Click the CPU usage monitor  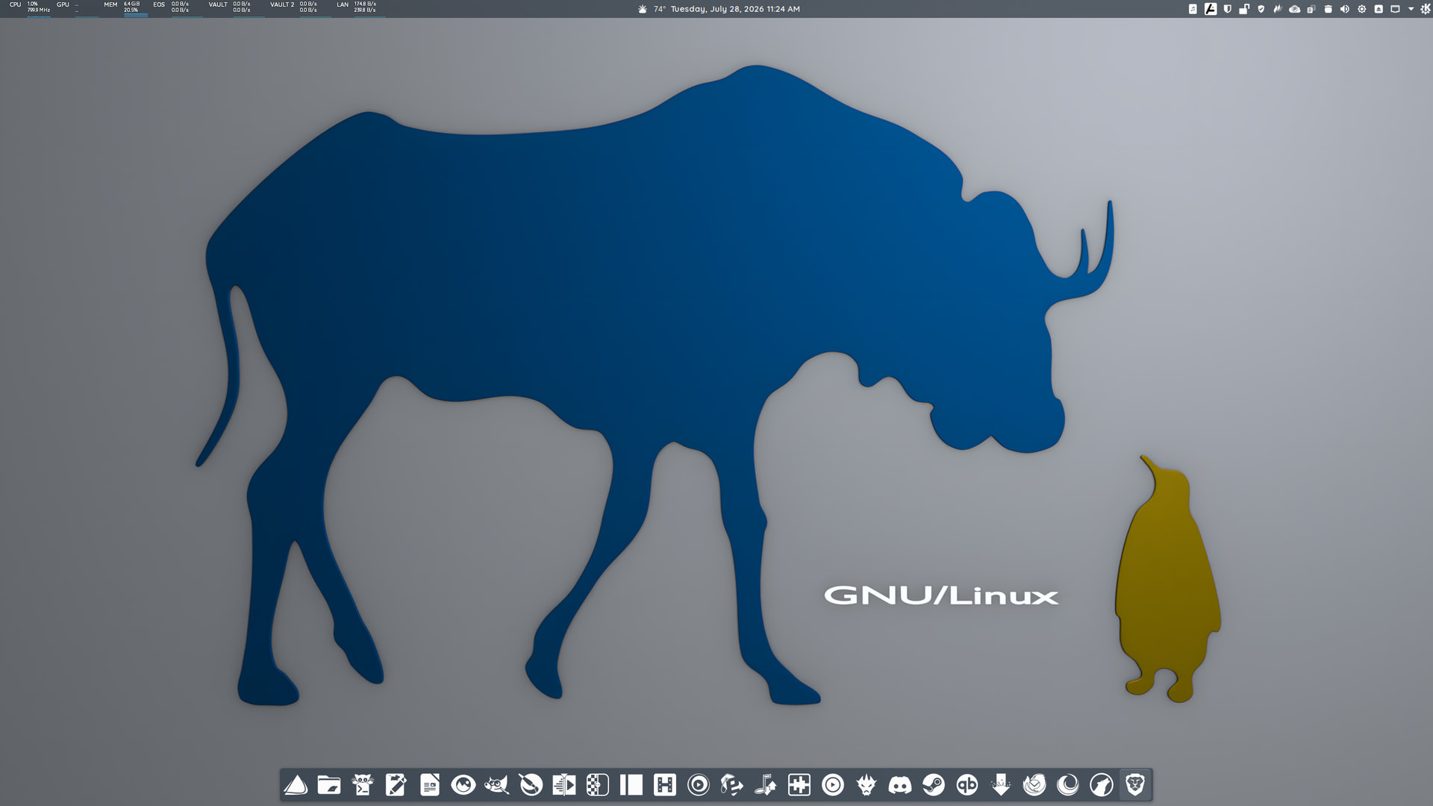[30, 7]
